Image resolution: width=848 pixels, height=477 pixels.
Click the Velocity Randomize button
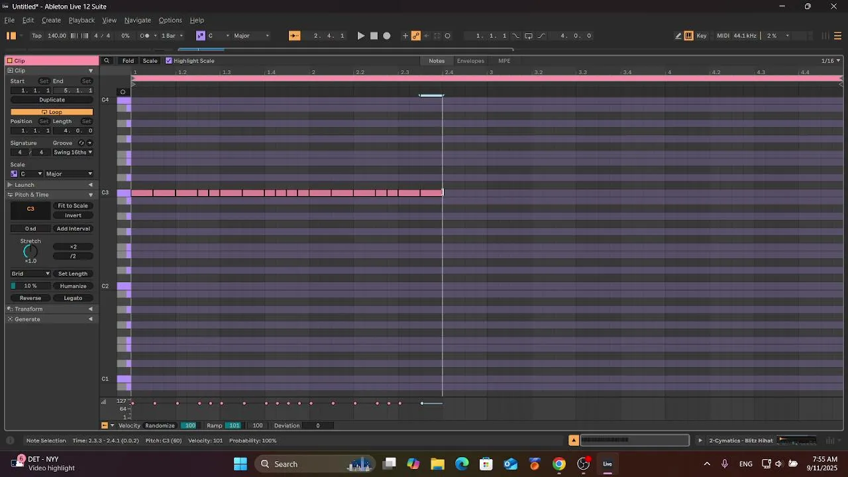point(160,426)
